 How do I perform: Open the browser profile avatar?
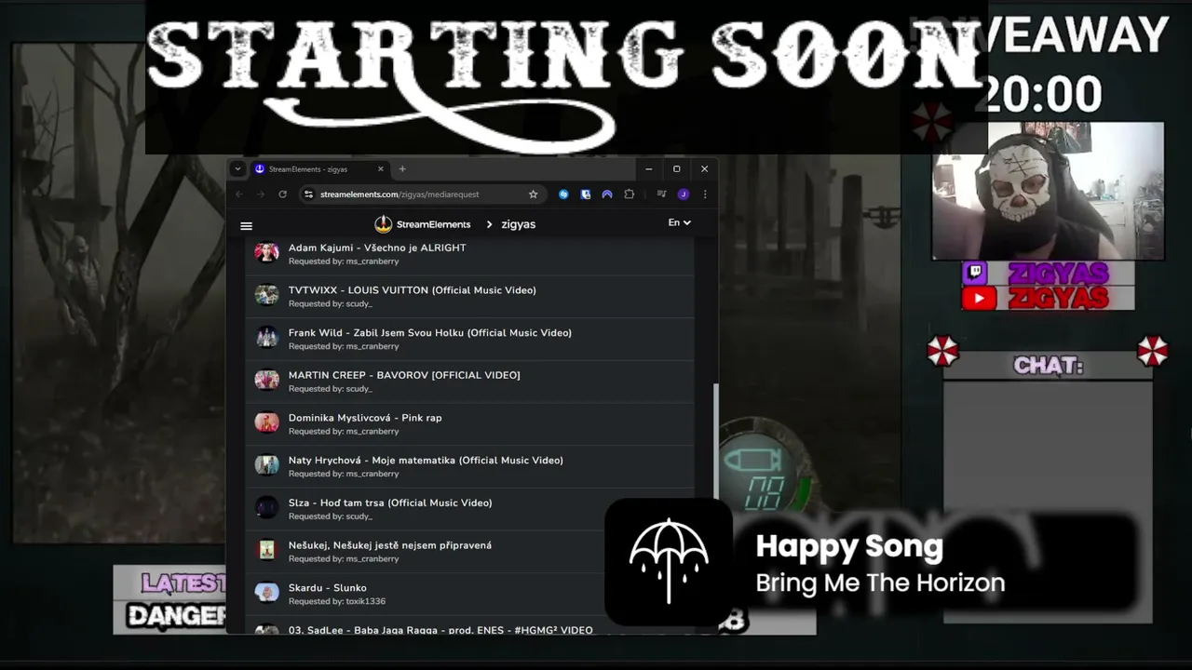coord(684,194)
